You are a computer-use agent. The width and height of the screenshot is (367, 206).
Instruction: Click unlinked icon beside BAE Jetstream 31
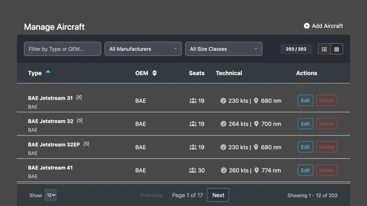tap(79, 98)
